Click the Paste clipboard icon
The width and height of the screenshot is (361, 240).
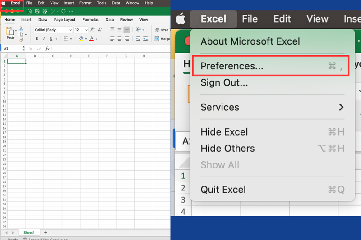tap(9, 31)
